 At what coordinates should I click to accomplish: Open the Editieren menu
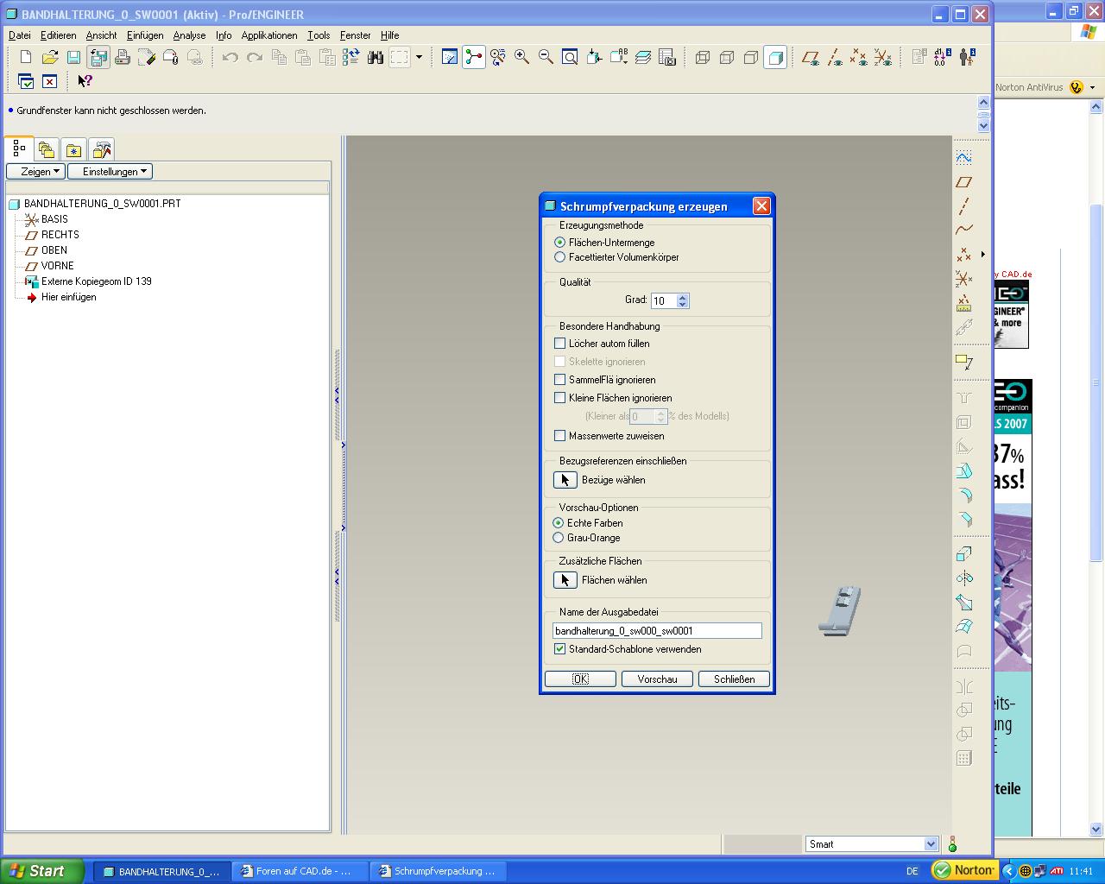pos(58,35)
